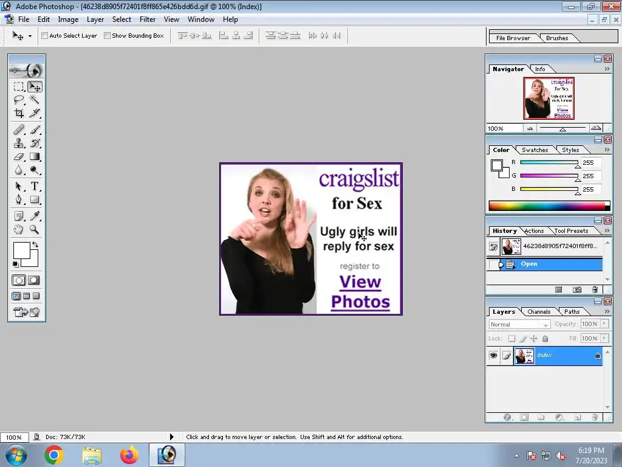Toggle visibility eye of Index layer
The height and width of the screenshot is (467, 622).
click(493, 355)
